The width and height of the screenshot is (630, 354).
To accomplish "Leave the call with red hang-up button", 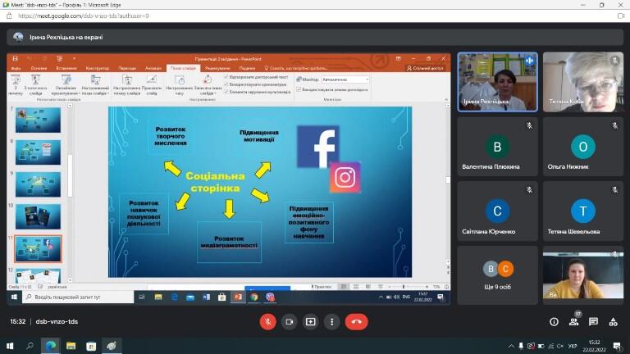I will pyautogui.click(x=356, y=322).
